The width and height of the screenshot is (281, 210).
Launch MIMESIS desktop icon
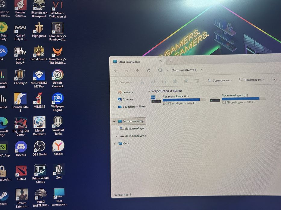(39, 100)
